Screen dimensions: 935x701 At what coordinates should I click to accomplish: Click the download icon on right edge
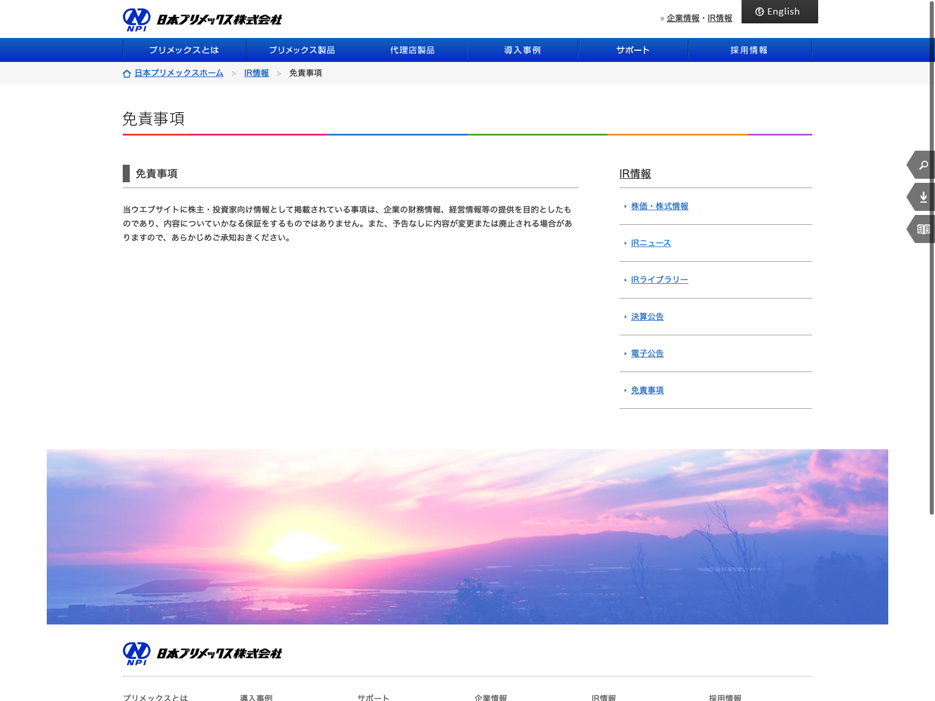[x=923, y=197]
